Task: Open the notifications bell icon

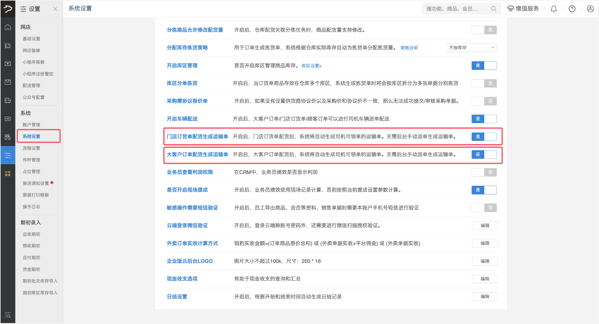Action: [554, 9]
